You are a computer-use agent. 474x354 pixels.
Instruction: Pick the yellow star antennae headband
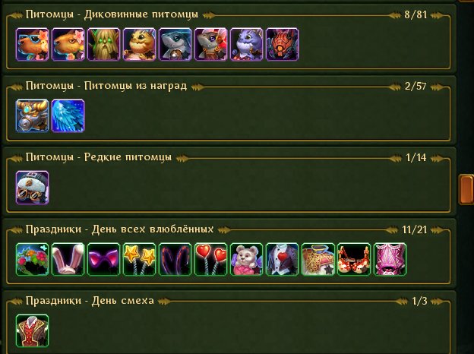coord(139,259)
